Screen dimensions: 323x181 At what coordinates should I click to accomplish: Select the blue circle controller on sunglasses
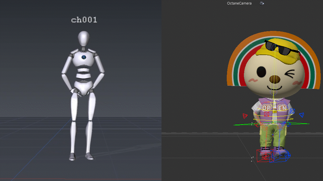[x=275, y=48]
